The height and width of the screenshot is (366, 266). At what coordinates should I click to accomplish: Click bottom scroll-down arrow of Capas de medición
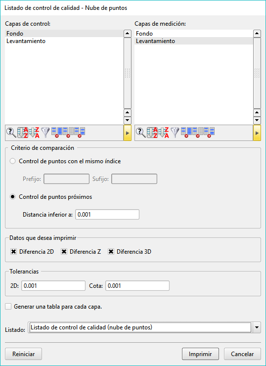tap(257, 121)
